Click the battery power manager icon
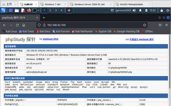171x106 pixels. click(x=146, y=10)
